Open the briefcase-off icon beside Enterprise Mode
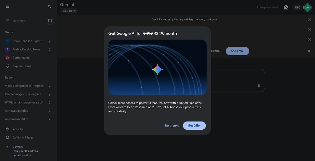Image resolution: width=315 pixels, height=161 pixels. [286, 7]
